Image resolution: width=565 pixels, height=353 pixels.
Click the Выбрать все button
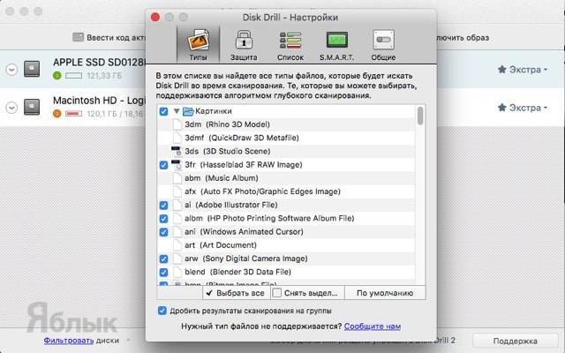point(236,293)
